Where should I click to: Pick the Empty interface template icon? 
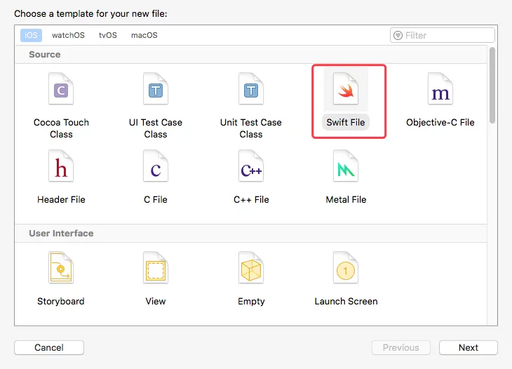(250, 269)
